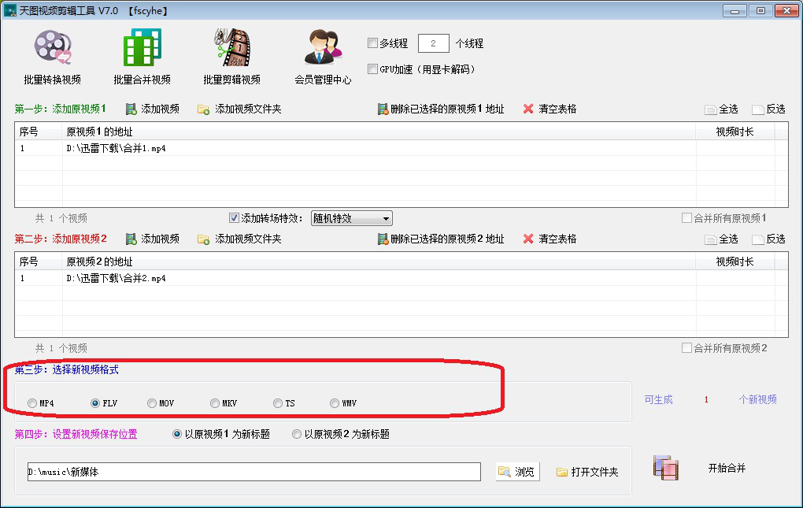Choose 以原视频2 为新标题 option

[x=297, y=434]
